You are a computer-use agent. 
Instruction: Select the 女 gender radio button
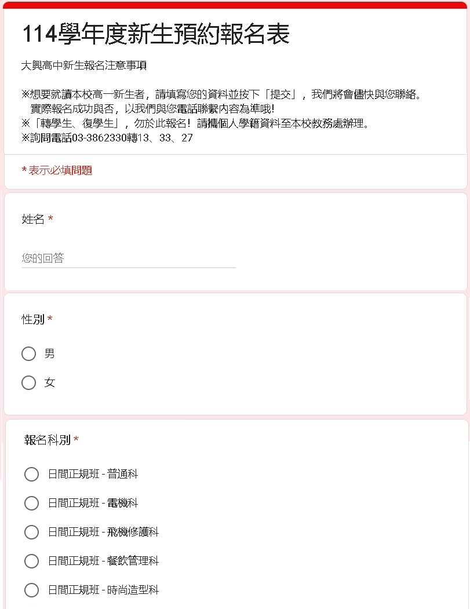tap(29, 382)
